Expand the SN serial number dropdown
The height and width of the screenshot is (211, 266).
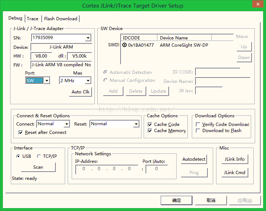pos(88,38)
